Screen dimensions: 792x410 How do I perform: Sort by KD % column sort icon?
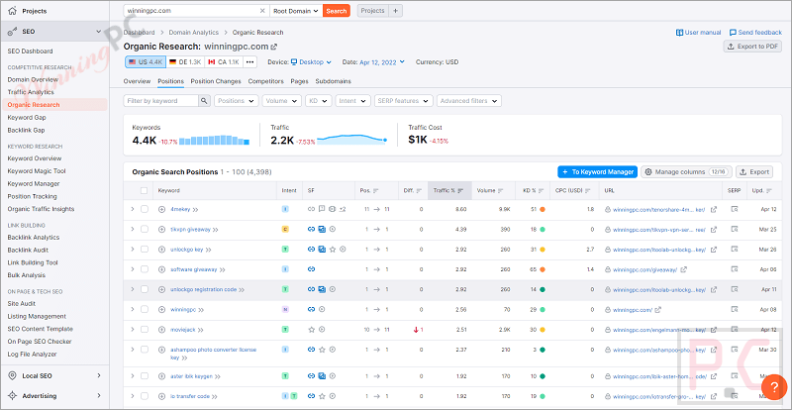[x=540, y=190]
